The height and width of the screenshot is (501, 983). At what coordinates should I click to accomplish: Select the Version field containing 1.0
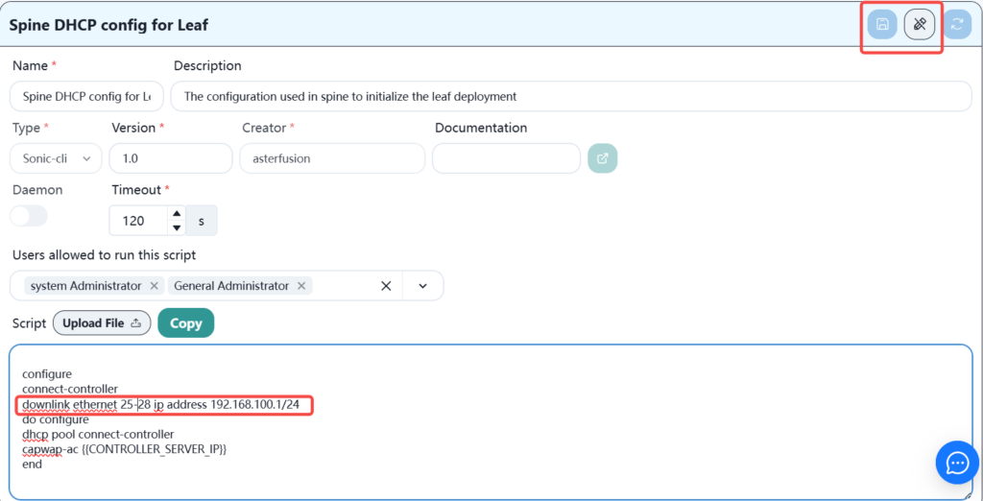[x=170, y=158]
